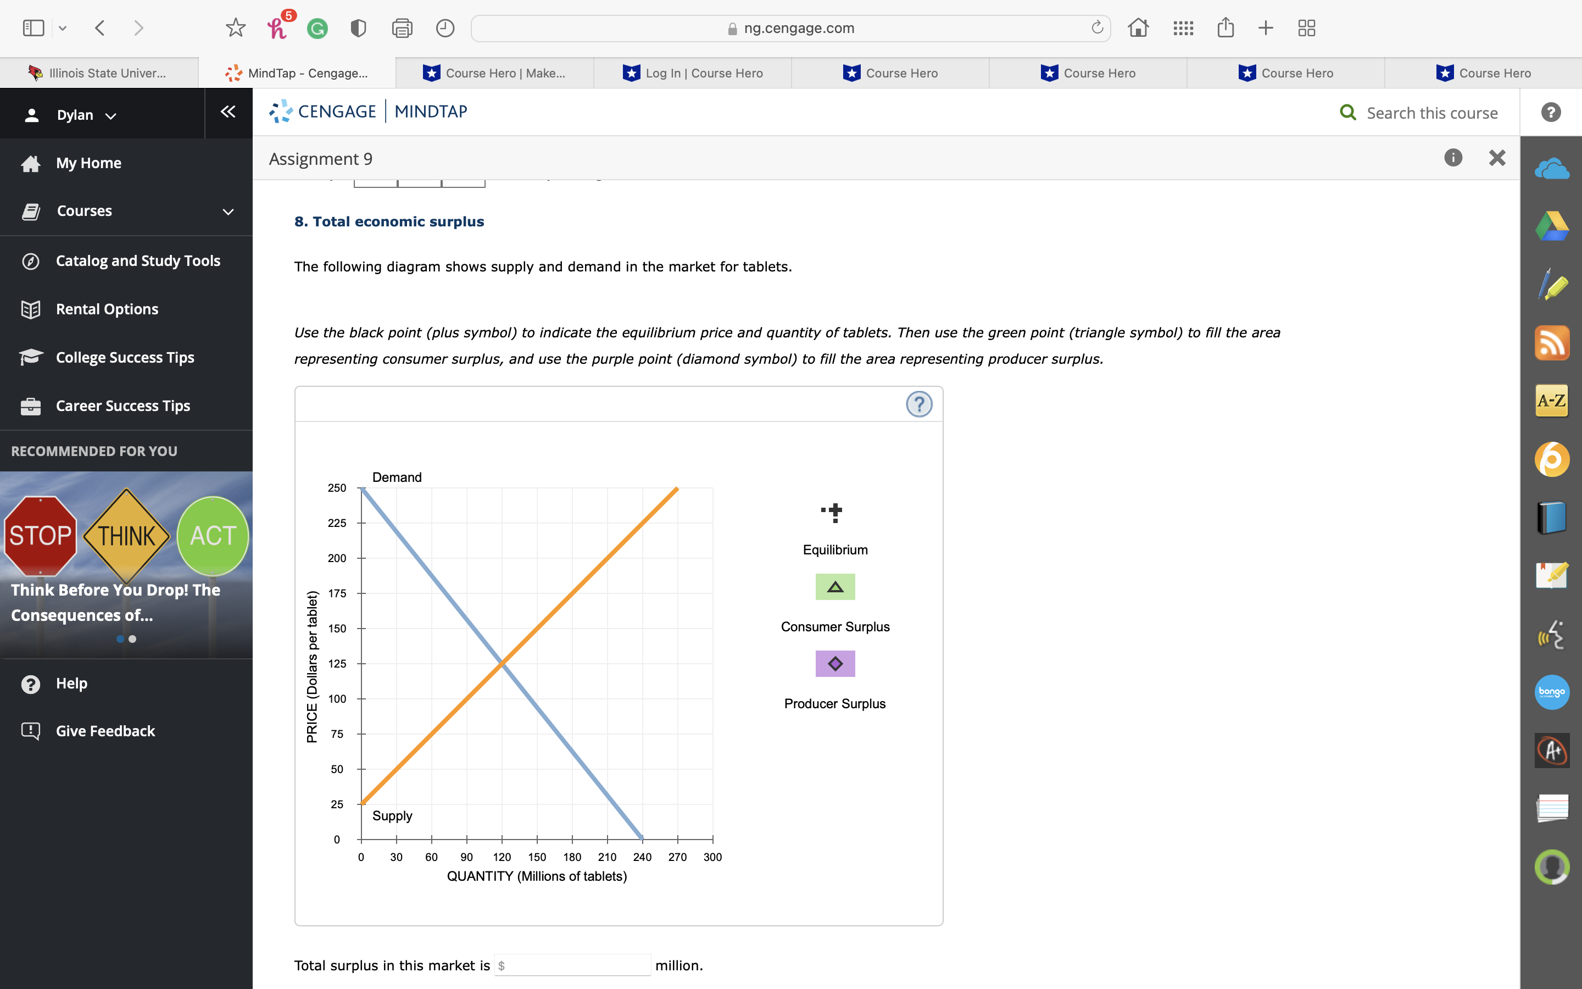
Task: Select the green Consumer Surplus triangle point
Action: click(835, 587)
